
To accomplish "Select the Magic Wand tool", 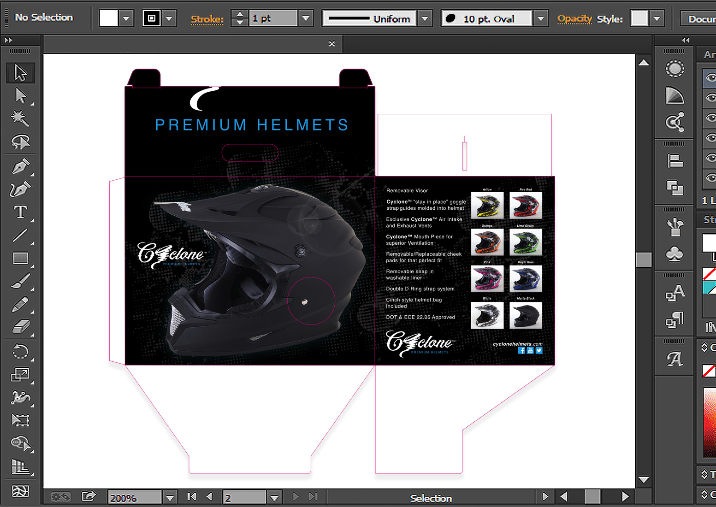I will [x=20, y=118].
